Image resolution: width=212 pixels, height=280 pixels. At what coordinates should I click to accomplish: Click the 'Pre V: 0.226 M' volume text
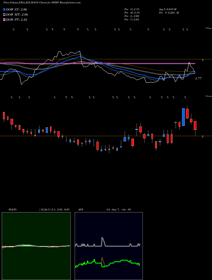tap(170, 12)
